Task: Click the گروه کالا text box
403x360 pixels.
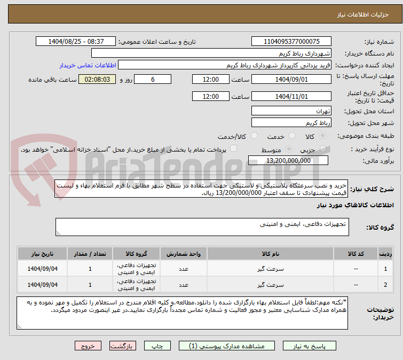Action: click(x=202, y=227)
